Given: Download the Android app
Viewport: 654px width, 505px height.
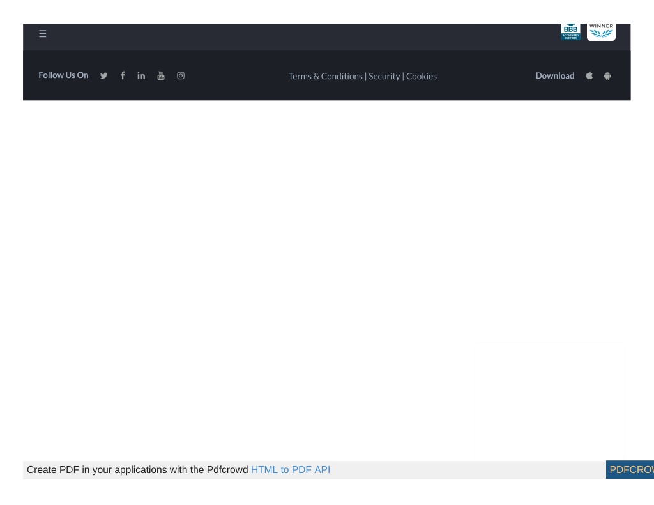Looking at the screenshot, I should pos(608,75).
